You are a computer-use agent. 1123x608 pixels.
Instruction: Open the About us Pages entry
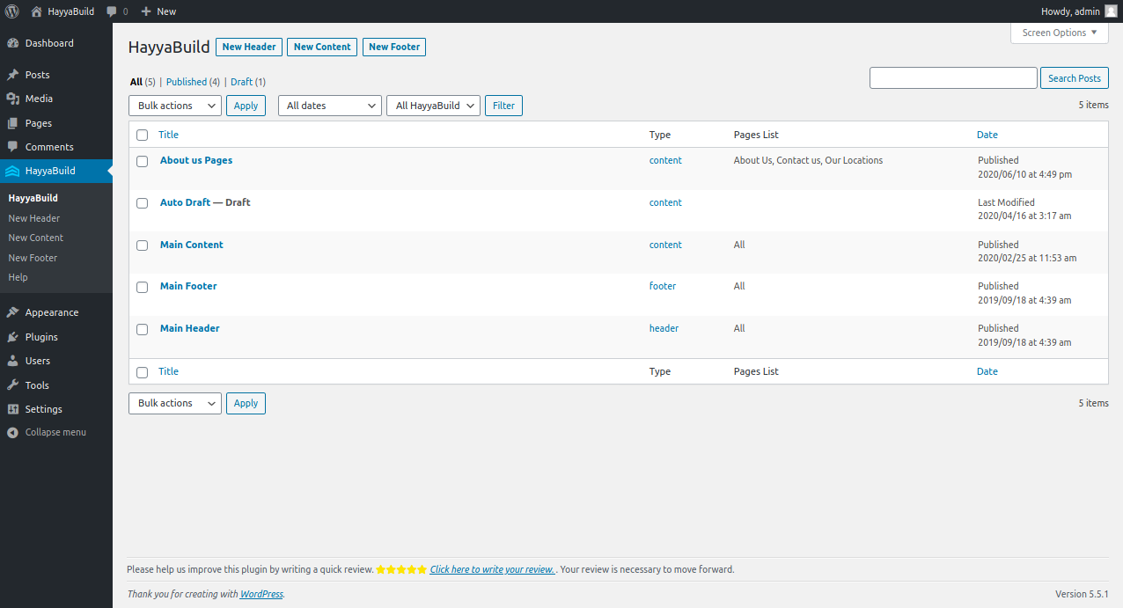point(196,160)
